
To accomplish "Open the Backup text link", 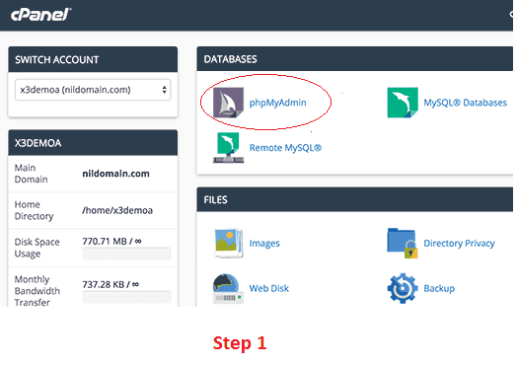I will [x=439, y=288].
